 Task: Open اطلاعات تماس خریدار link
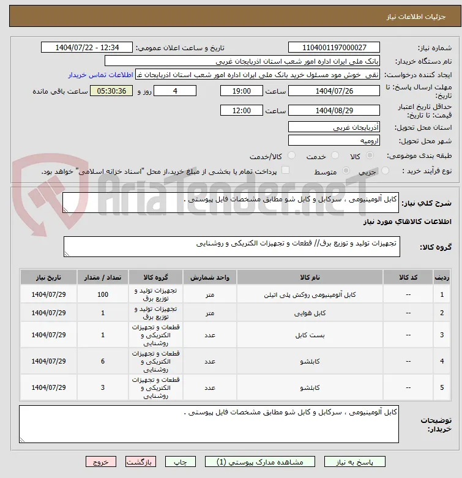[x=100, y=75]
